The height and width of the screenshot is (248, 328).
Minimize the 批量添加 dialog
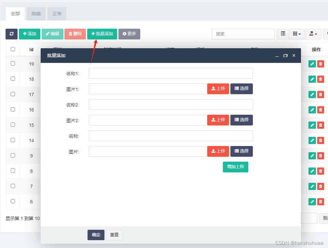pos(277,56)
